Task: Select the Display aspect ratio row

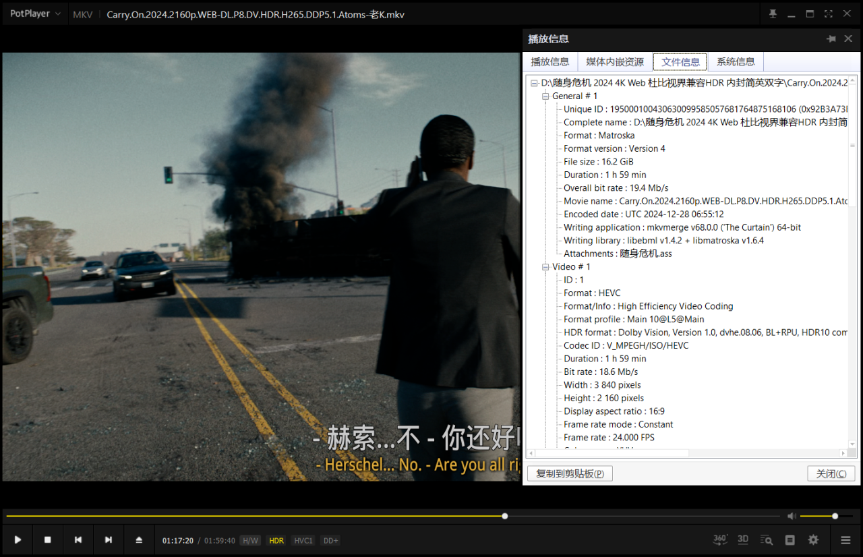Action: pos(614,411)
